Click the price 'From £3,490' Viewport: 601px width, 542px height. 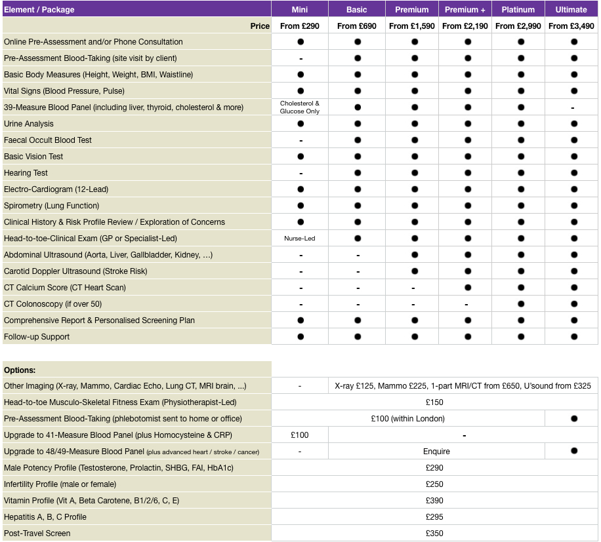pyautogui.click(x=571, y=26)
